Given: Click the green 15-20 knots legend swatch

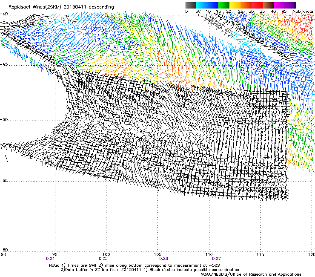Looking at the screenshot, I should click(224, 5).
